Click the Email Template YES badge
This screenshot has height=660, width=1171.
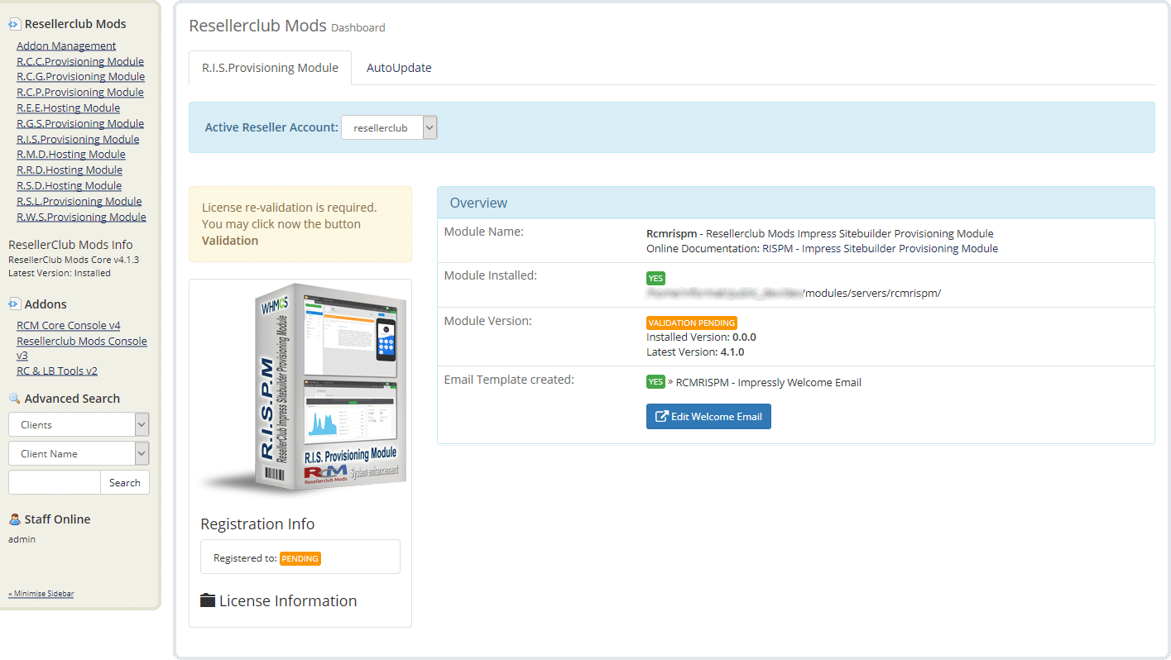click(x=655, y=382)
